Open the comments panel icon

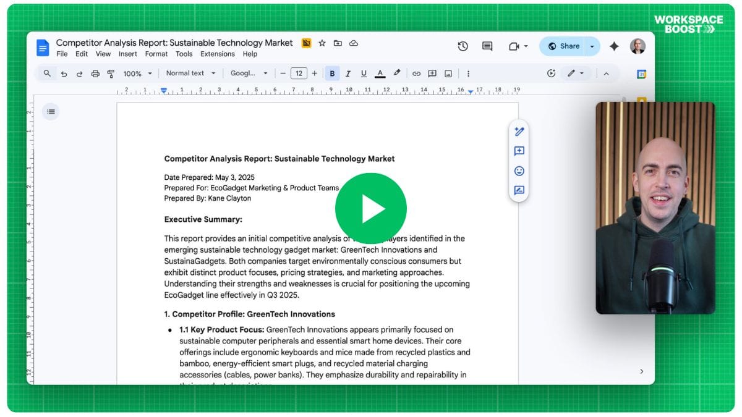pyautogui.click(x=487, y=46)
